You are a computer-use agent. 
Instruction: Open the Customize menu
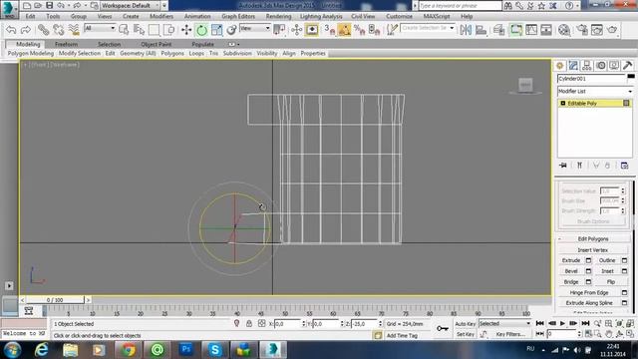tap(399, 17)
